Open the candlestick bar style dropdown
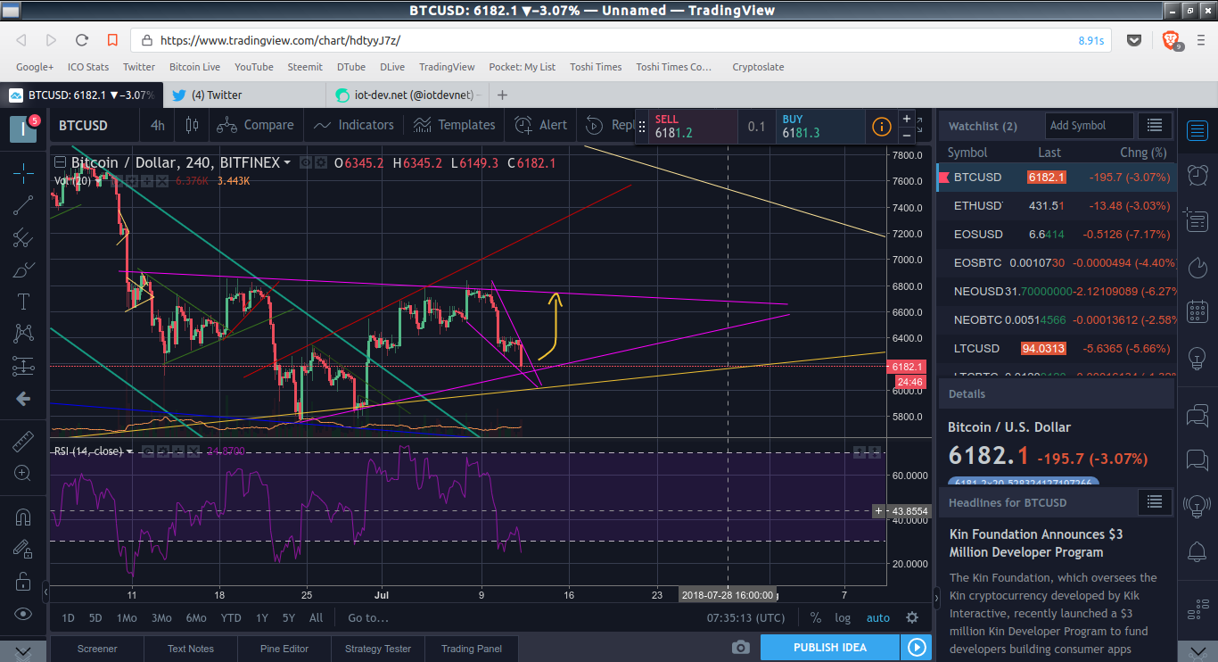The width and height of the screenshot is (1218, 662). coord(192,125)
